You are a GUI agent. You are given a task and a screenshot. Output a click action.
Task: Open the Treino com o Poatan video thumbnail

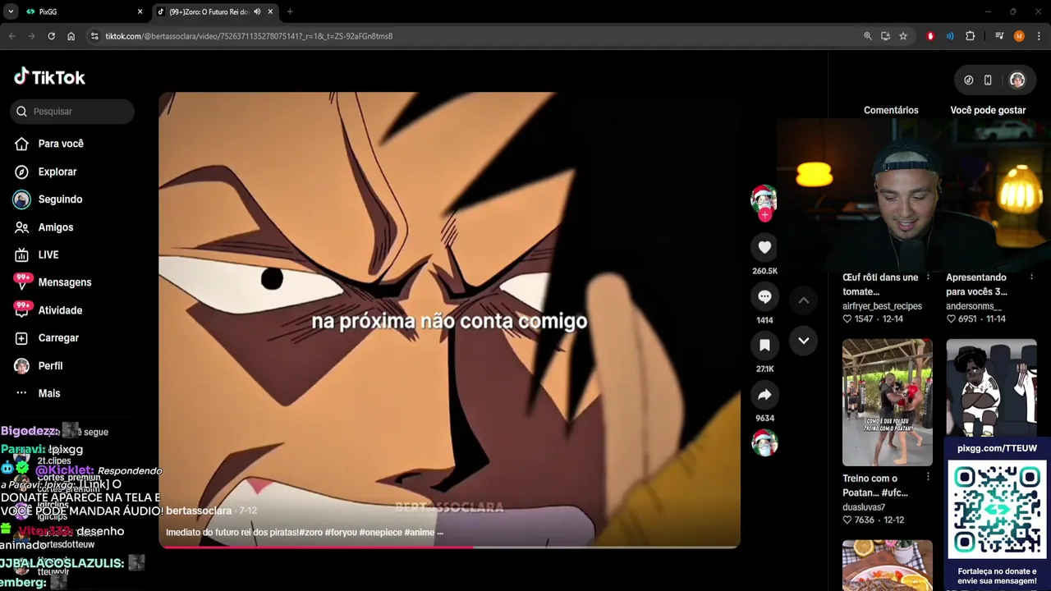[x=888, y=402]
